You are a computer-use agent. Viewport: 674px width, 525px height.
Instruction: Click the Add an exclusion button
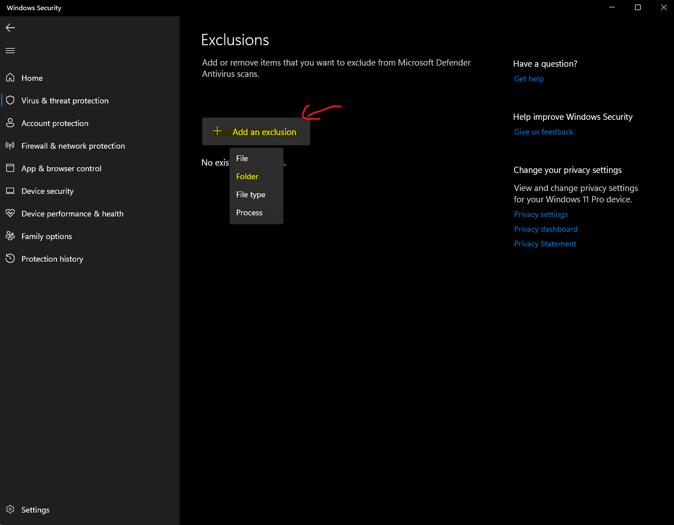[256, 132]
